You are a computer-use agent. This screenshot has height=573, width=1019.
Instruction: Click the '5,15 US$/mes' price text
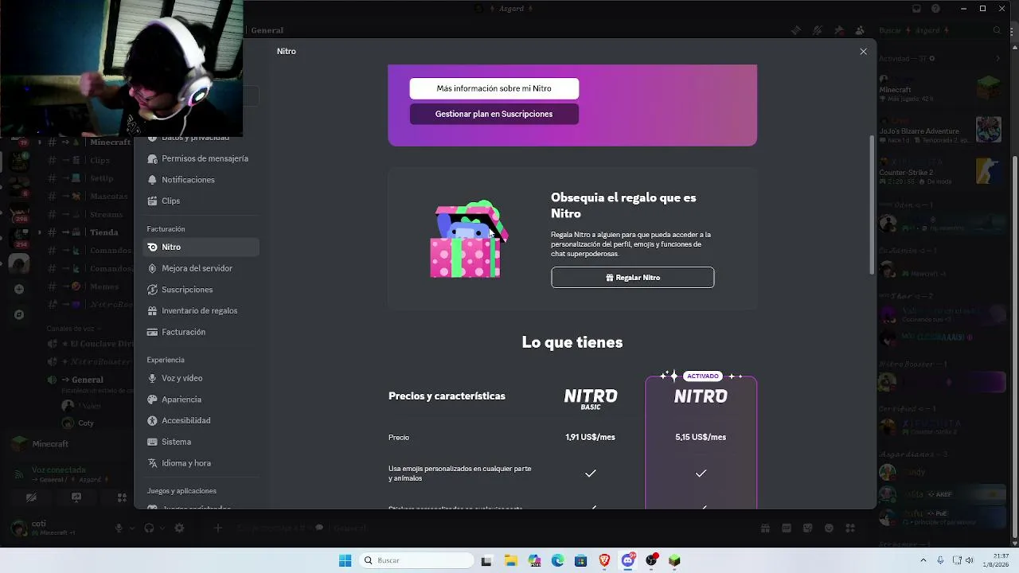pyautogui.click(x=701, y=437)
